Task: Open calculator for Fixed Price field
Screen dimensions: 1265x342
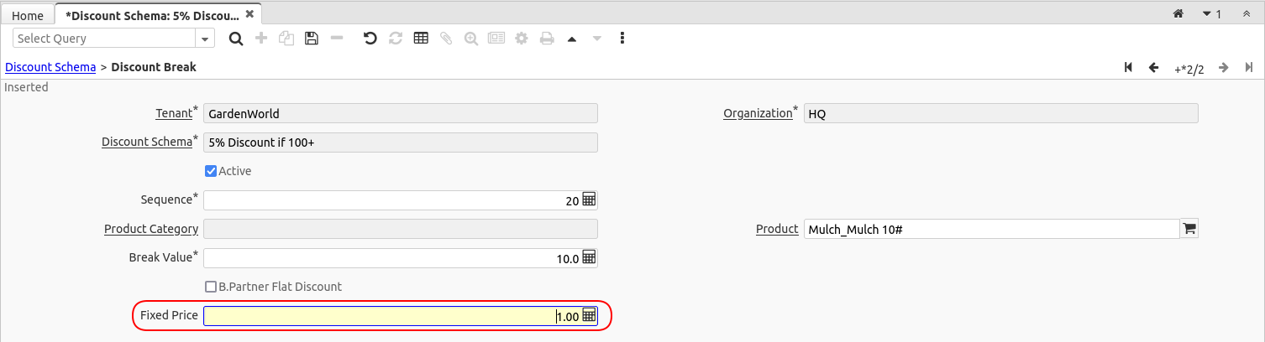Action: [x=589, y=316]
